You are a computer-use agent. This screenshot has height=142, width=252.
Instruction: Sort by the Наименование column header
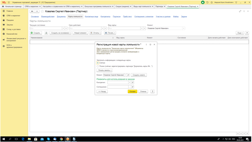[72, 38]
